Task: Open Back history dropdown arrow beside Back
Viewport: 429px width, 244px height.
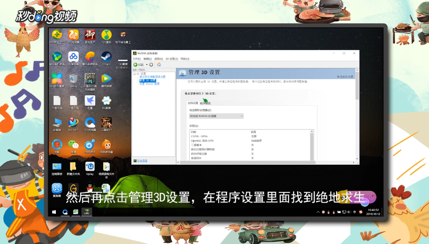Action: pyautogui.click(x=147, y=64)
